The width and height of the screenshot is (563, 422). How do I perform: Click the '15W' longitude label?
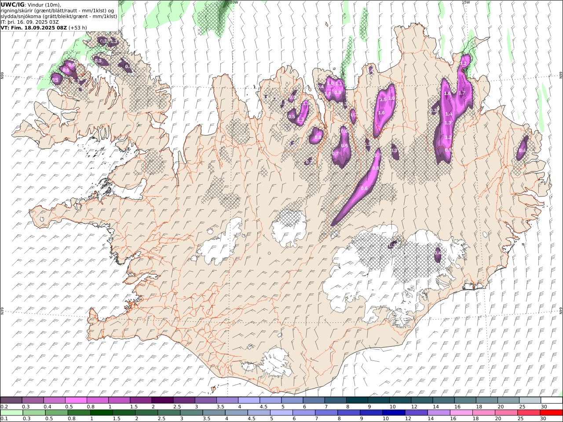click(466, 2)
